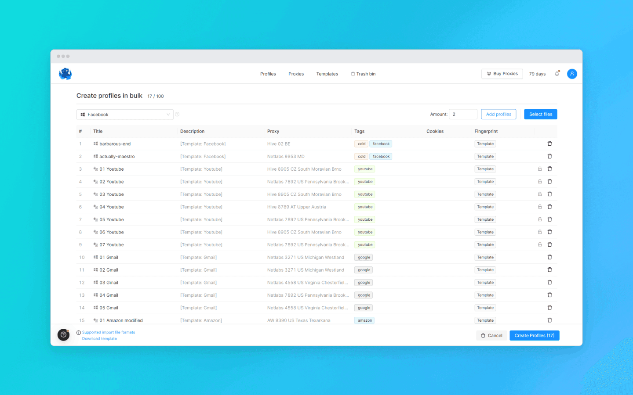Click the title 'actually-maestro'
633x395 pixels.
(x=117, y=156)
